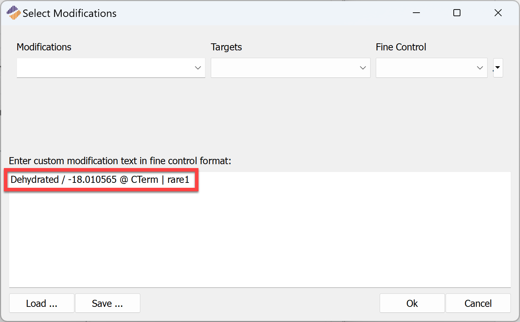Expand the Fine Control dropdown chevron
520x322 pixels.
click(x=480, y=68)
